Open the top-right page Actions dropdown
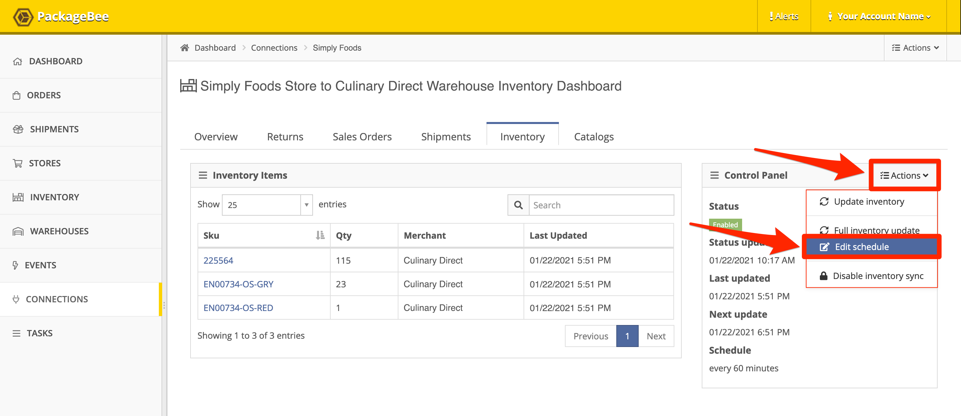This screenshot has height=416, width=961. [916, 48]
